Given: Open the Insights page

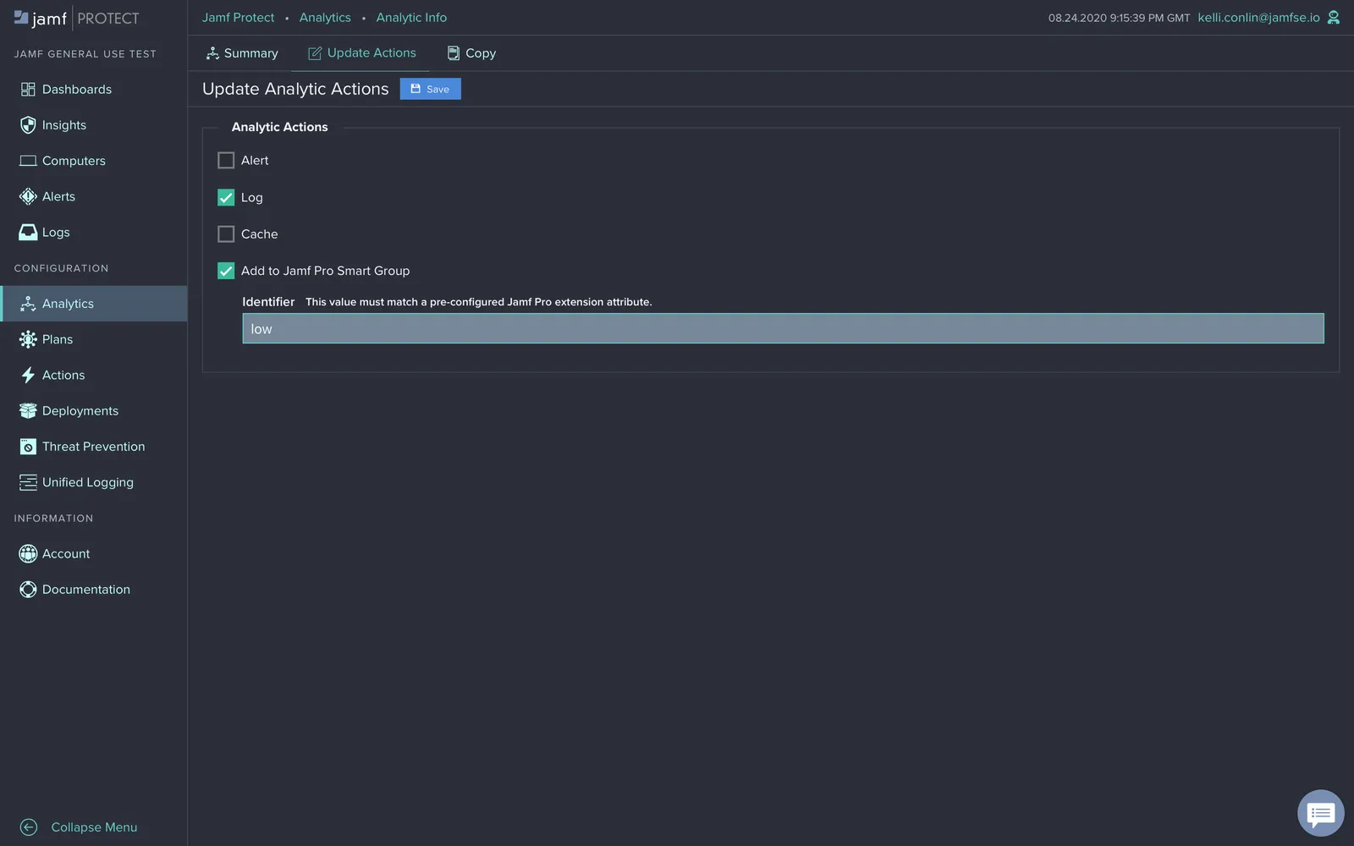Looking at the screenshot, I should 63,124.
